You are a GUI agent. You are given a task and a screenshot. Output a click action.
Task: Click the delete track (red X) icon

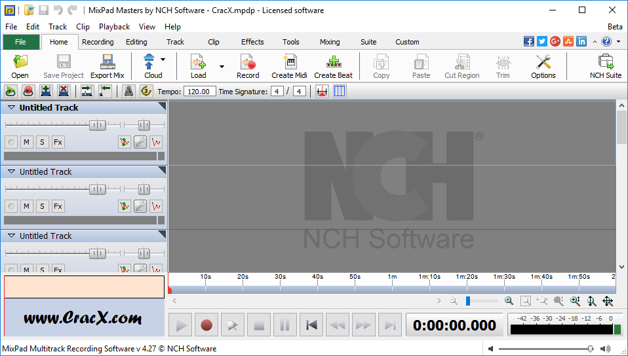pos(64,92)
